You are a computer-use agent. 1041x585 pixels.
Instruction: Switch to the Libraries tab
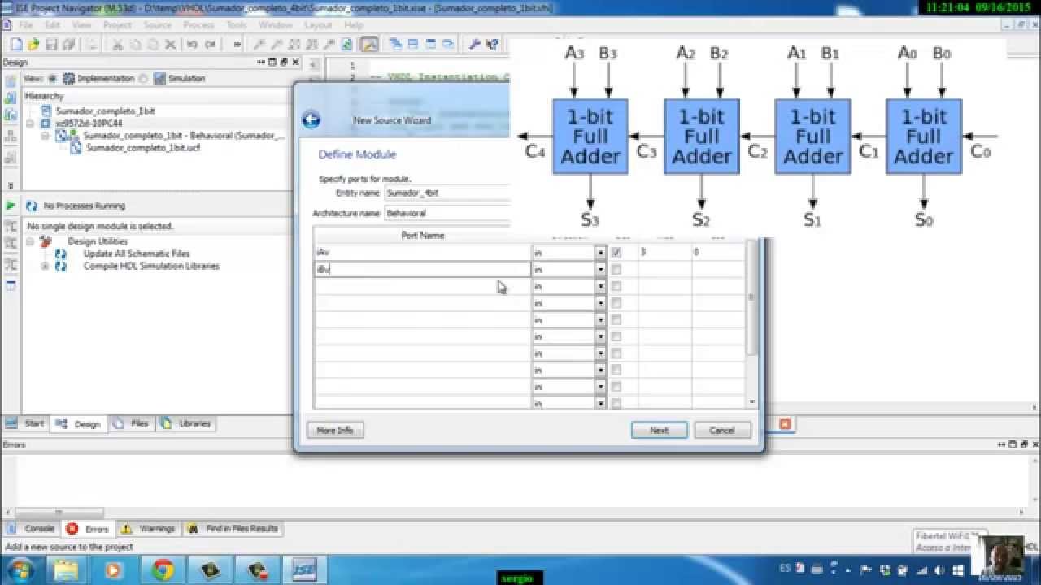tap(188, 423)
